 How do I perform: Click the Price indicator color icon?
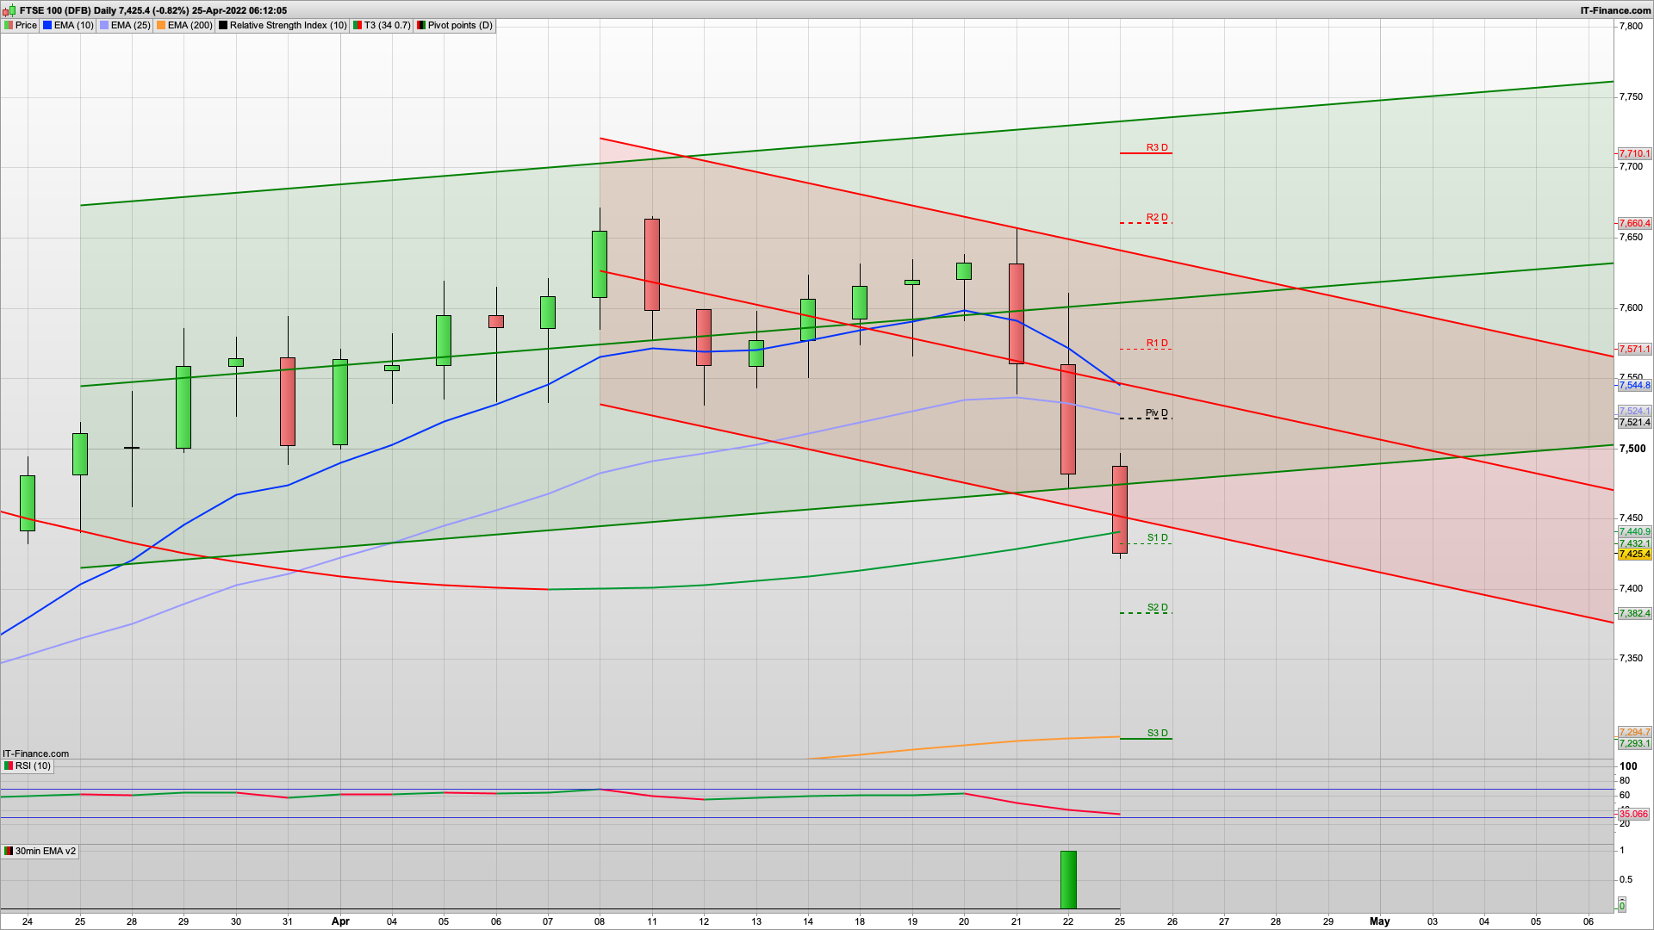pyautogui.click(x=9, y=26)
